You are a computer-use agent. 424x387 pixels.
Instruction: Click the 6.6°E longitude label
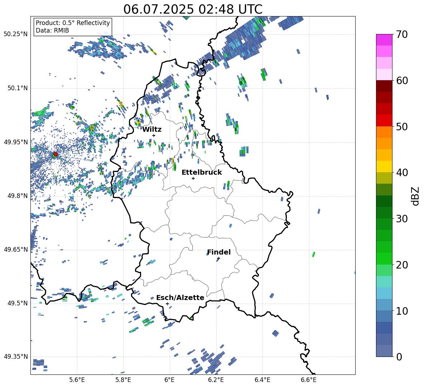pyautogui.click(x=309, y=380)
